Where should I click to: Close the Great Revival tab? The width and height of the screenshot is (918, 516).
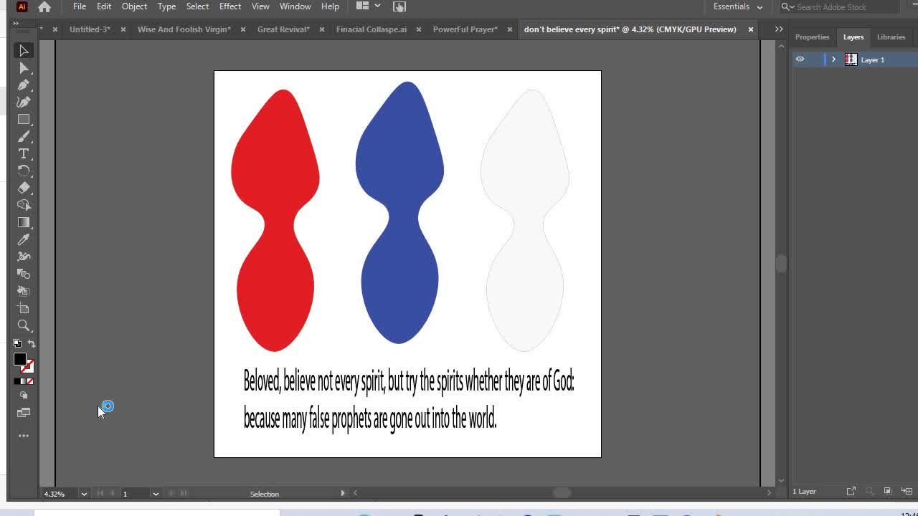pos(321,29)
